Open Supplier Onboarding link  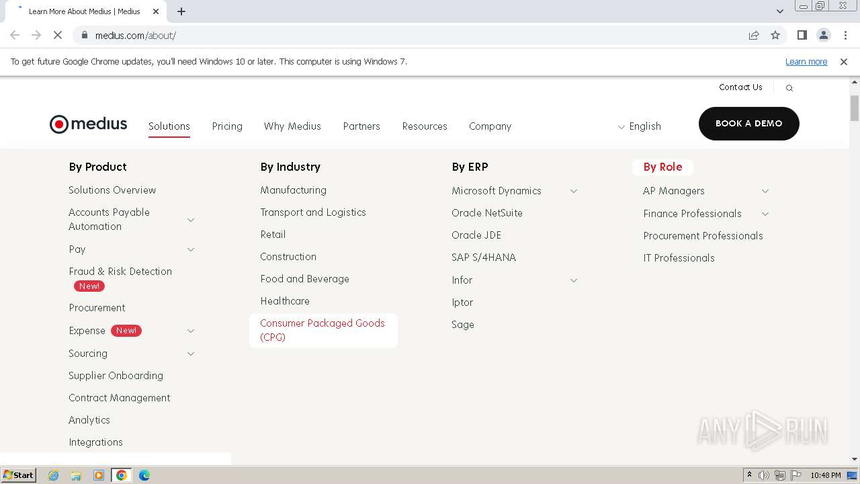pos(116,376)
